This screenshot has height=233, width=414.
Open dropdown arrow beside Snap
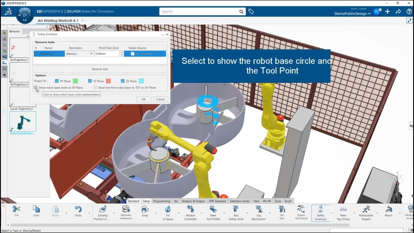[156, 213]
